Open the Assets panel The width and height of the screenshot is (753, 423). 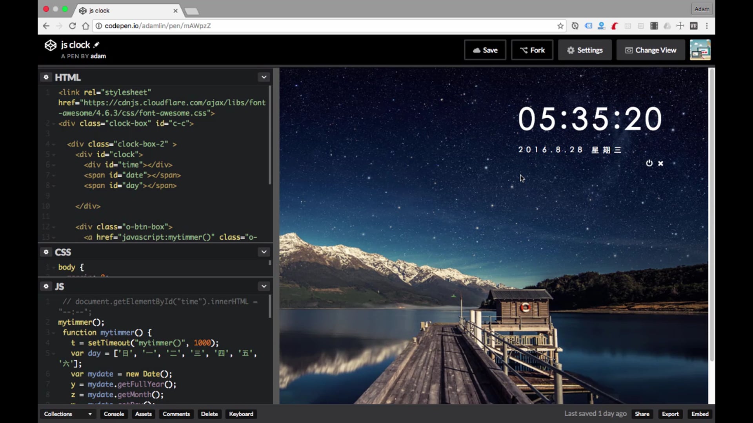[143, 414]
